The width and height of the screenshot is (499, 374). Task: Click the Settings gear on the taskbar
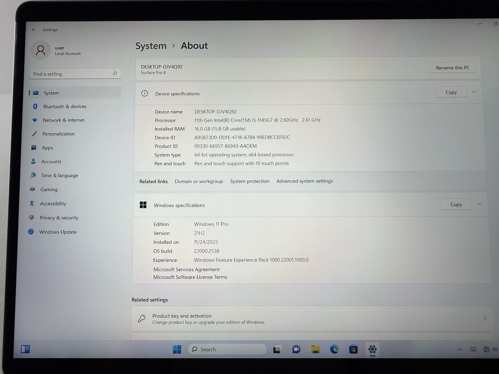[x=372, y=349]
